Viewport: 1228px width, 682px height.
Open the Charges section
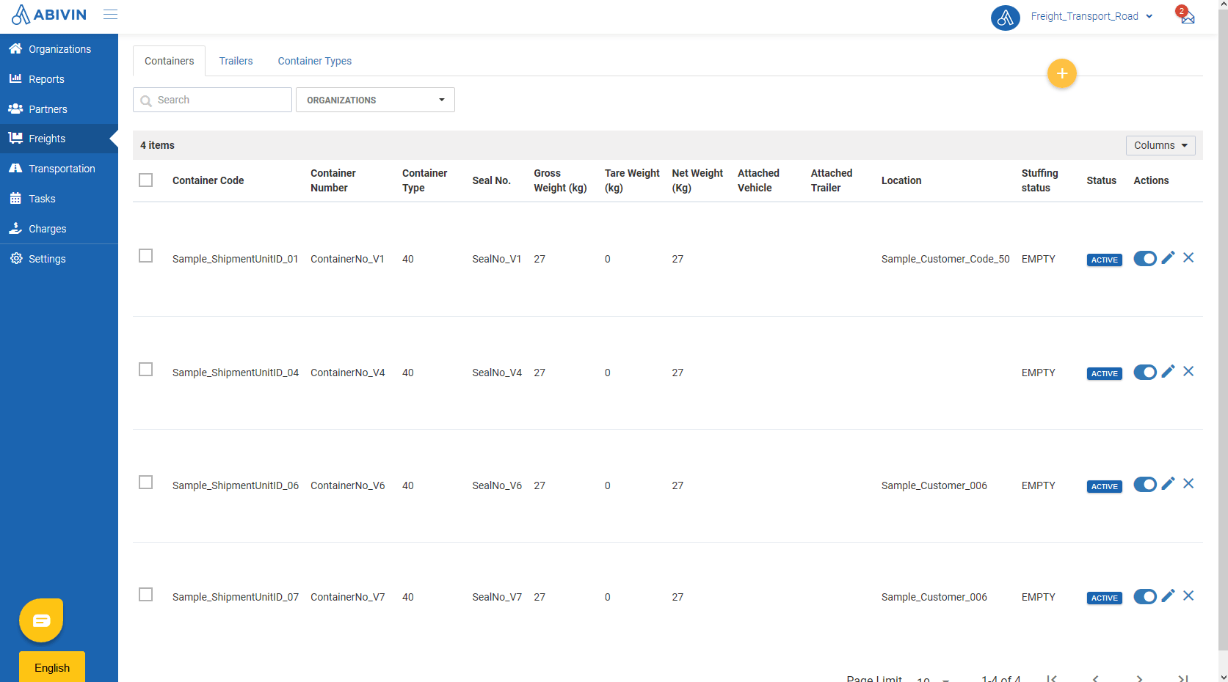(x=46, y=228)
